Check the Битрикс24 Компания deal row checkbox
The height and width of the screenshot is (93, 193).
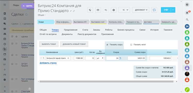tap(12, 43)
